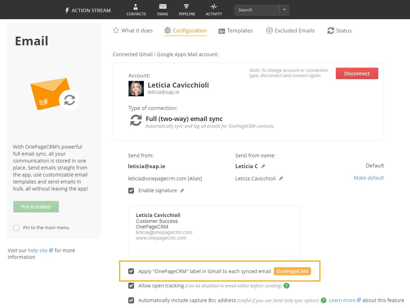Screen dimensions: 410x308
Task: Click the leticia@onepagecrm.com signature email
Action: tap(164, 232)
